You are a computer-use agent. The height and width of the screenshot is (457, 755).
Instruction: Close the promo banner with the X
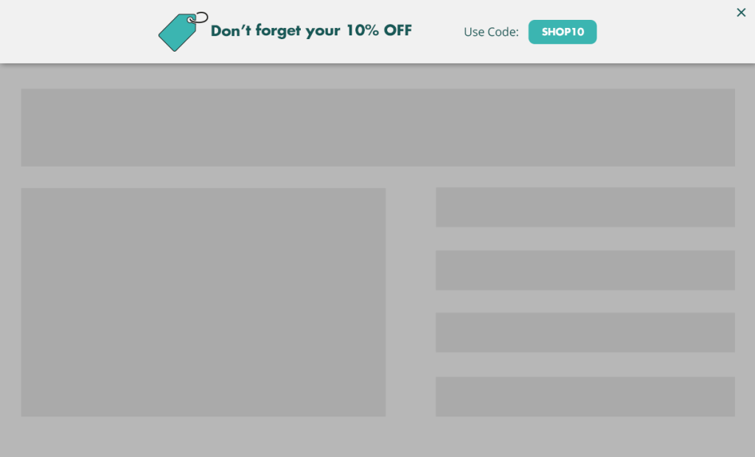point(741,13)
